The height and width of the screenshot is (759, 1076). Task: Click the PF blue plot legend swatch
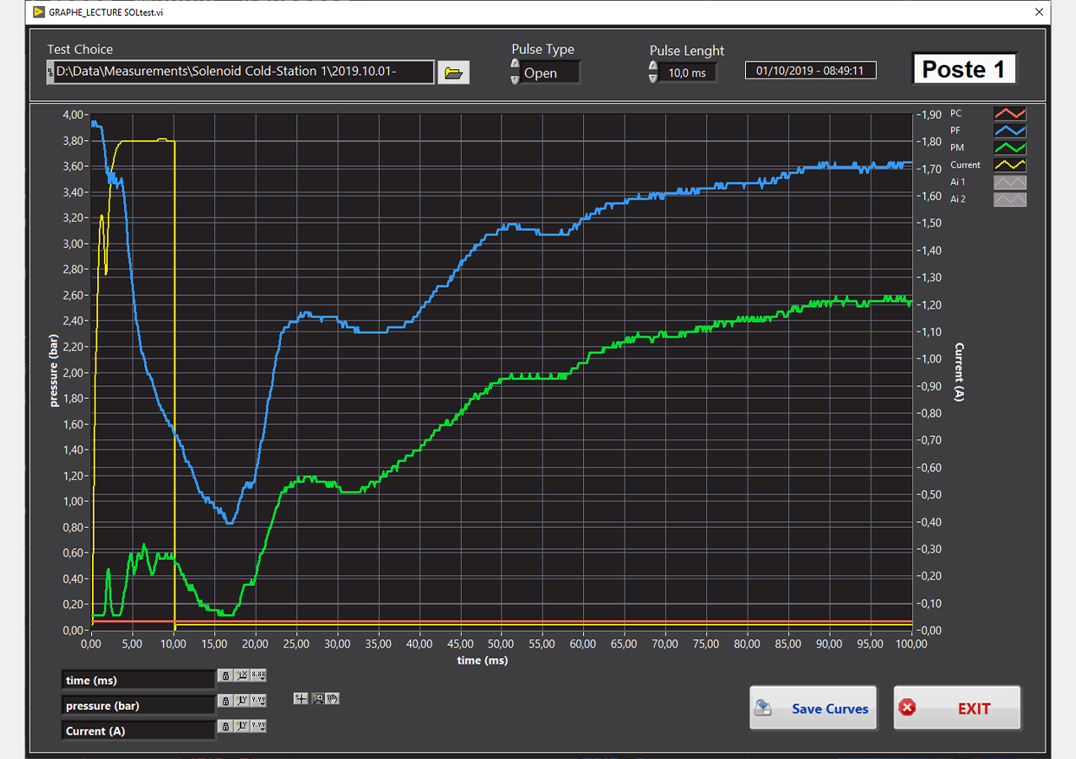[1010, 131]
